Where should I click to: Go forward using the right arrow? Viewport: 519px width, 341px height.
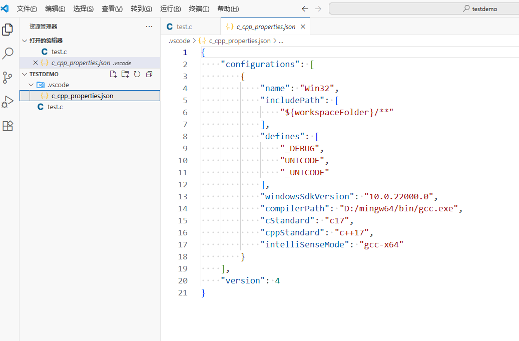[318, 9]
